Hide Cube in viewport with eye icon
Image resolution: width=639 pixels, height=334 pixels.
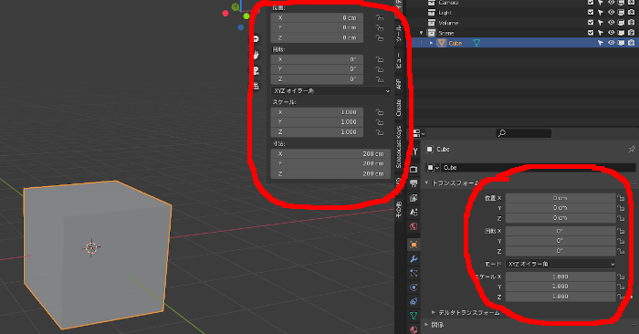click(x=611, y=43)
